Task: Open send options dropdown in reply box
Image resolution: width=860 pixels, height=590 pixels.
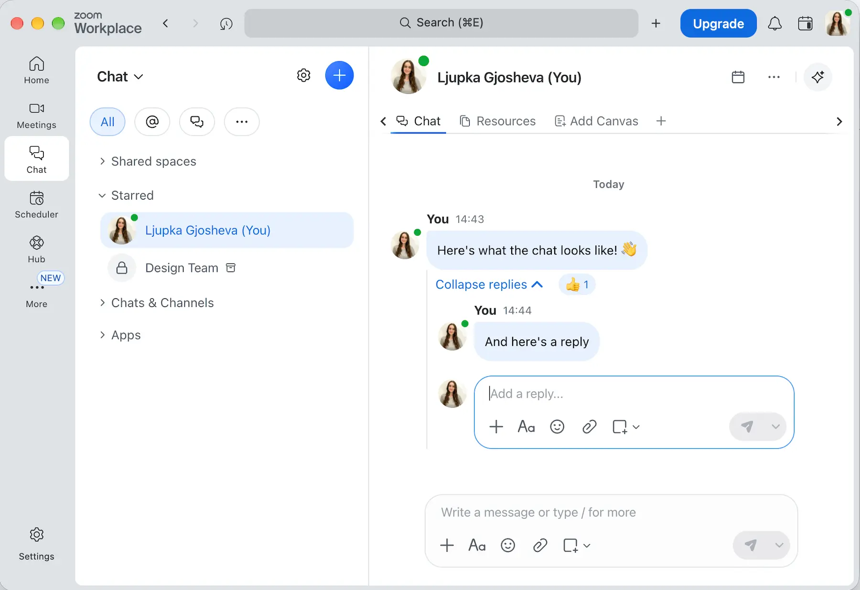Action: [x=775, y=426]
